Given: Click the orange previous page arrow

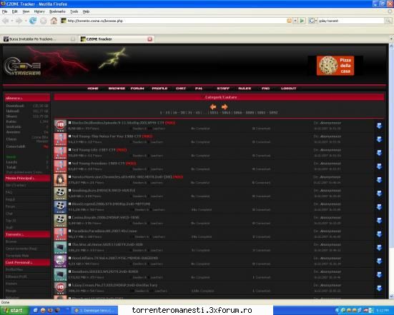Looking at the screenshot, I should (213, 107).
